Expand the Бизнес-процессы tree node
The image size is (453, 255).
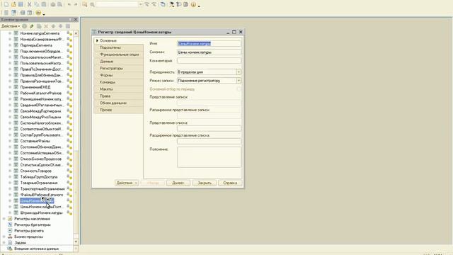click(x=4, y=237)
